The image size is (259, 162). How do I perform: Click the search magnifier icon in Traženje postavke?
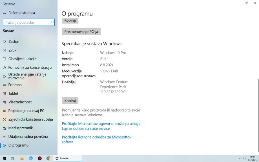[x=52, y=22]
